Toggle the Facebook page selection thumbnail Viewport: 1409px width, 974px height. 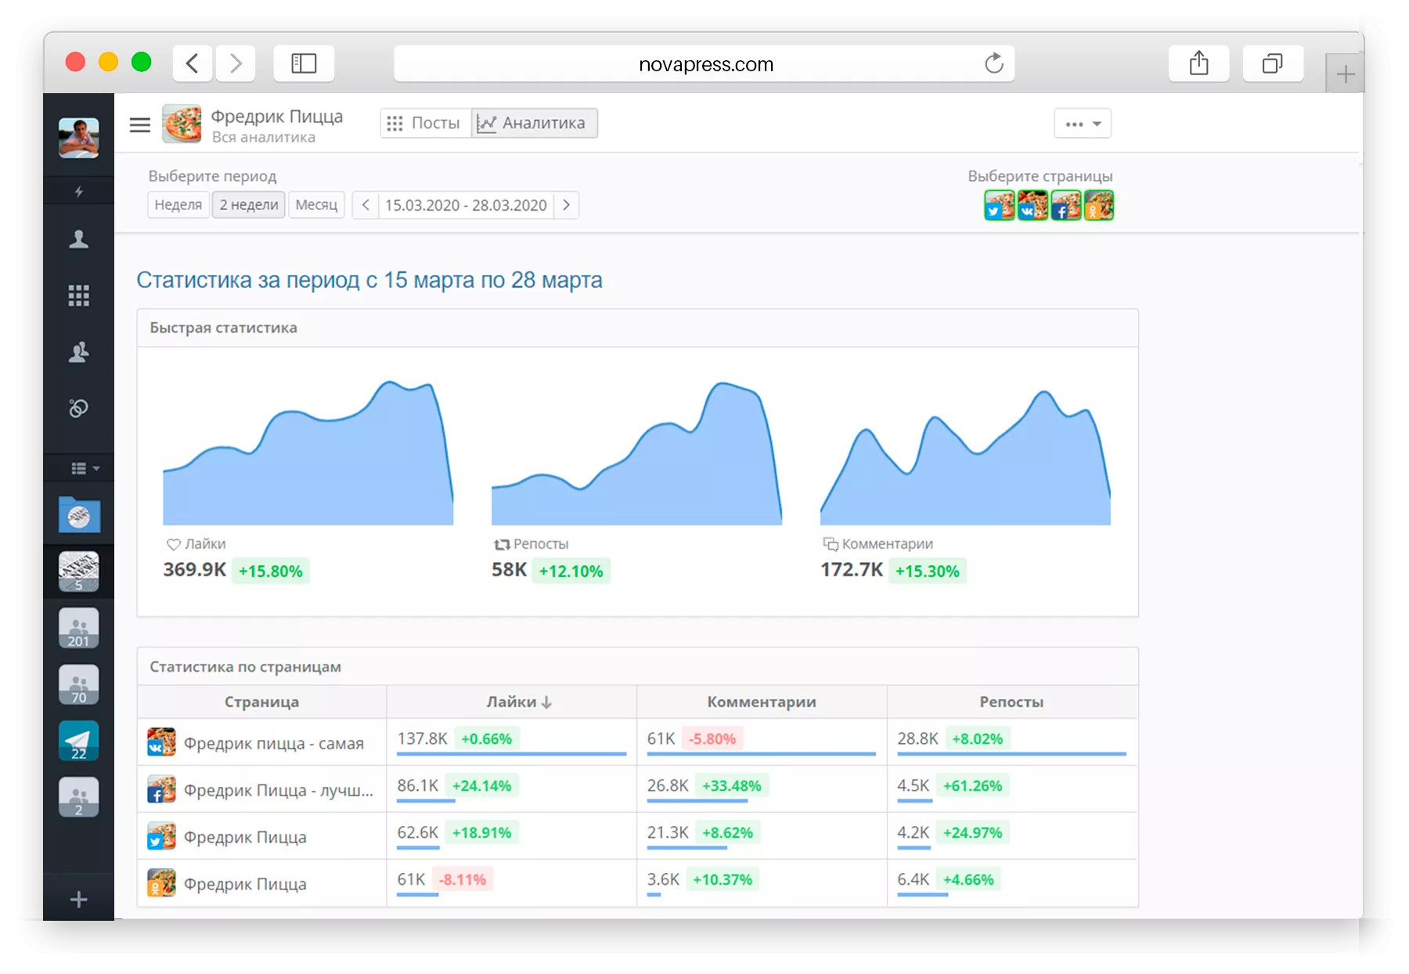coord(1065,206)
